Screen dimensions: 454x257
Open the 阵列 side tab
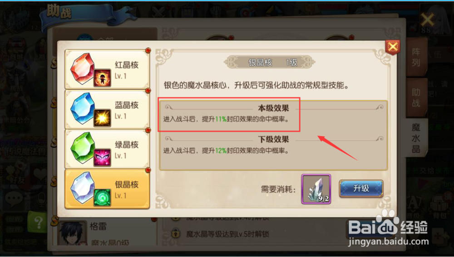416,57
